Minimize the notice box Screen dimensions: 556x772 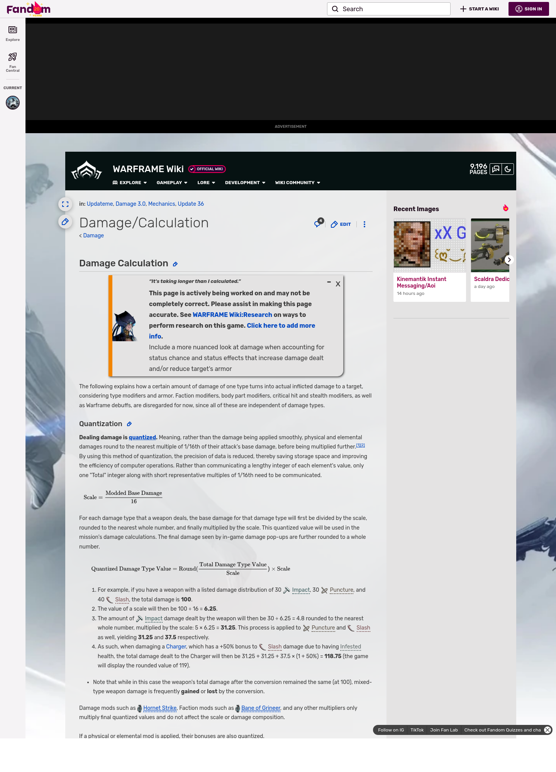click(x=329, y=283)
